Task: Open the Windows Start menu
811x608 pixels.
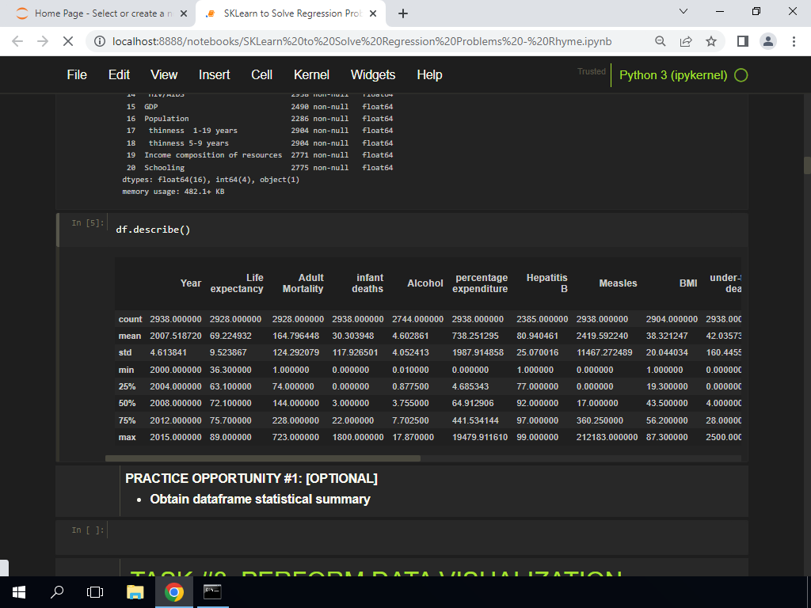Action: [x=19, y=592]
